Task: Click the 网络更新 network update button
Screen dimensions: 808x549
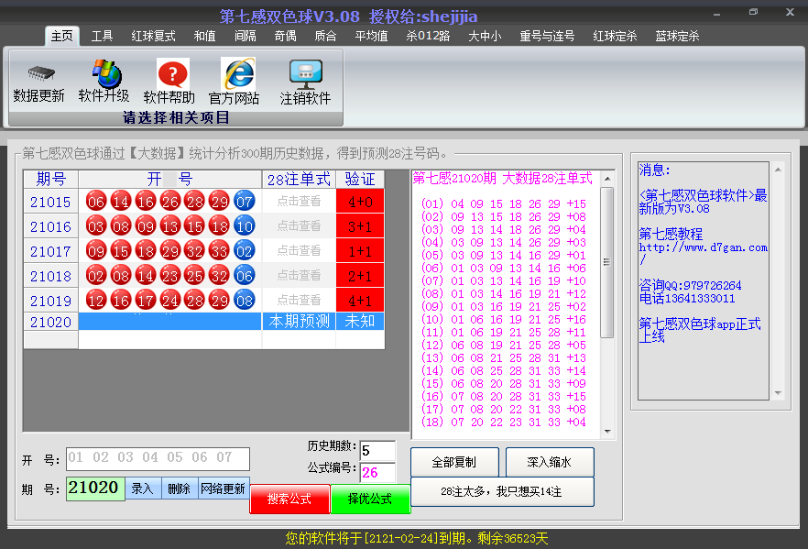Action: (x=224, y=489)
